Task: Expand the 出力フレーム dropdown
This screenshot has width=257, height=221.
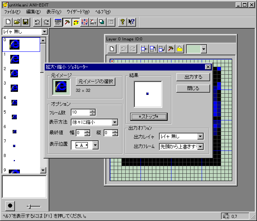Action: click(x=200, y=147)
